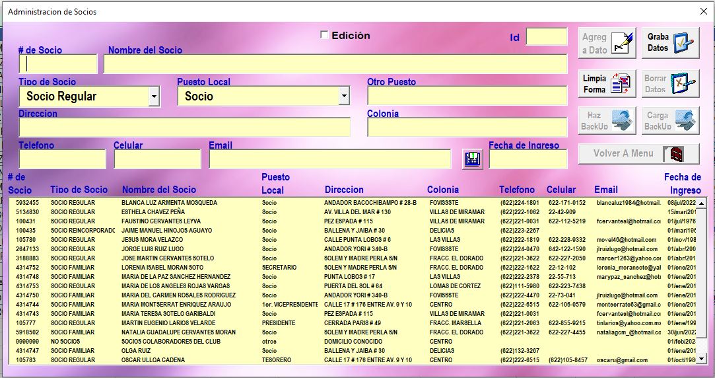Click email blancaluz1984@hotmail
The width and height of the screenshot is (715, 378).
[629, 203]
